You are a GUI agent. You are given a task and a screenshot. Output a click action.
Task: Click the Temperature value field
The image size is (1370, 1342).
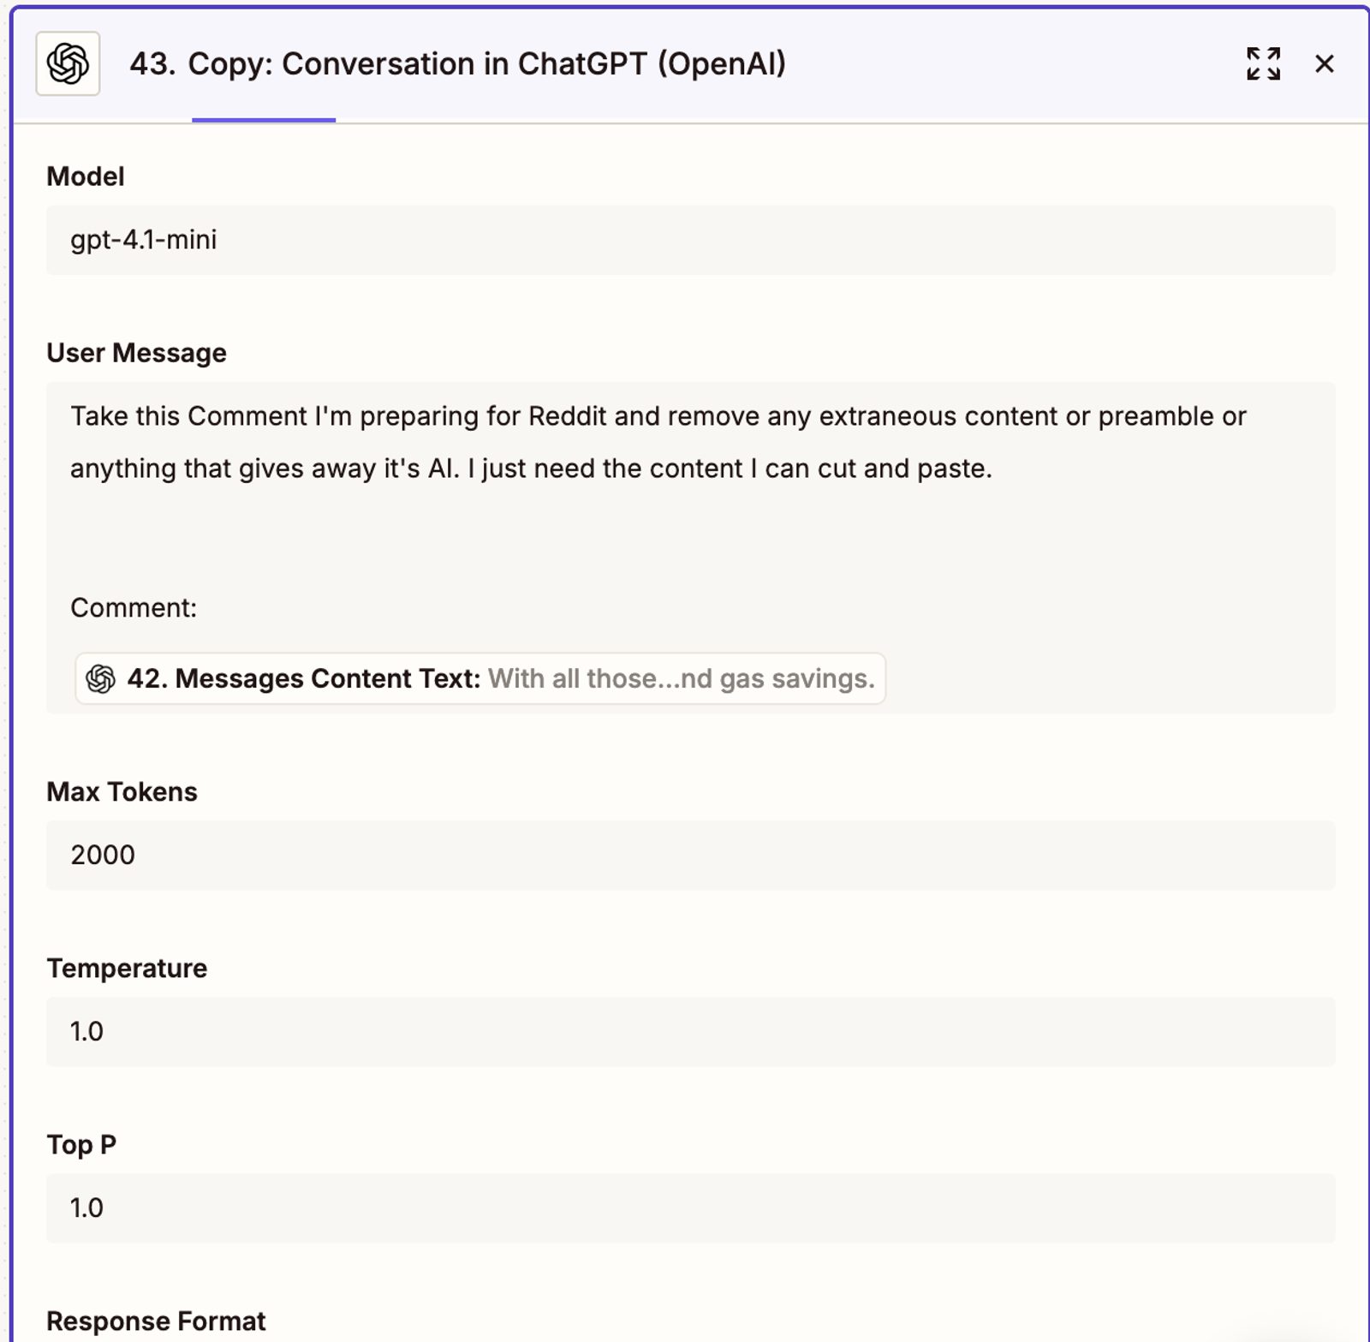point(690,1032)
